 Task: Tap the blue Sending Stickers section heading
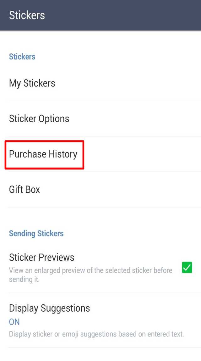point(36,233)
